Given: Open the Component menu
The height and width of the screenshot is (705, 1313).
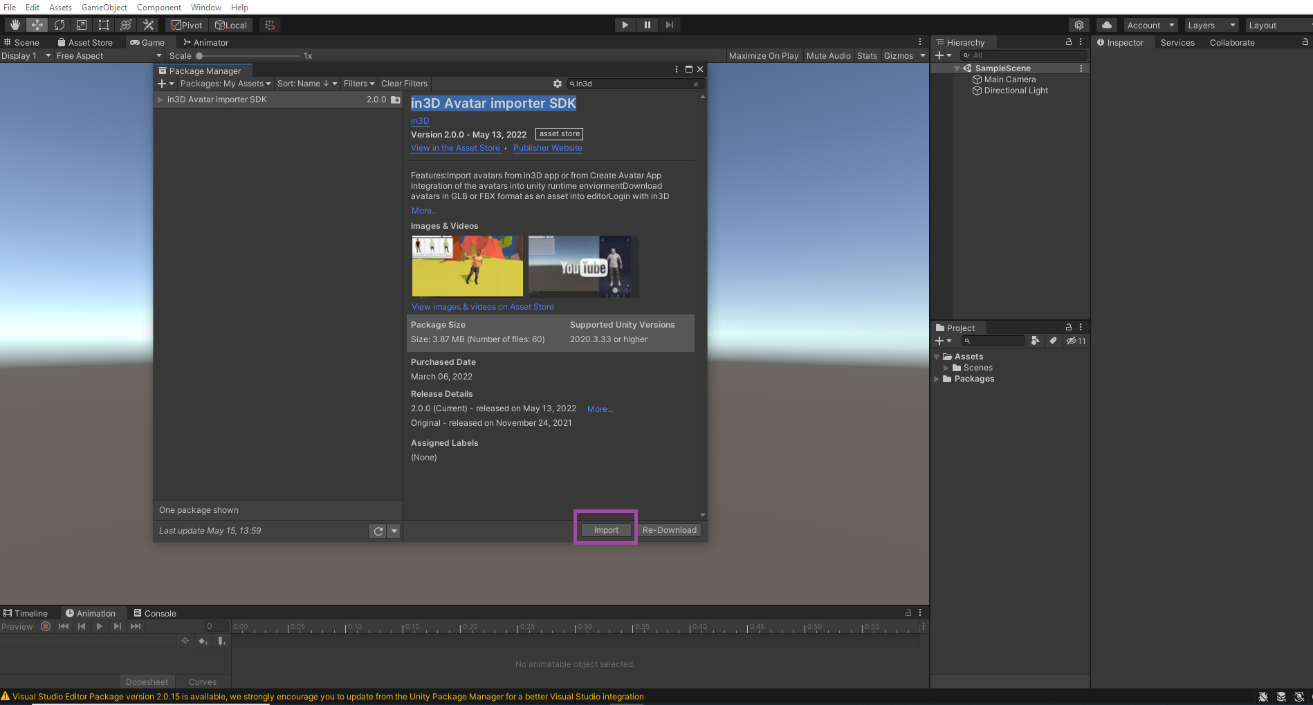Looking at the screenshot, I should tap(159, 8).
